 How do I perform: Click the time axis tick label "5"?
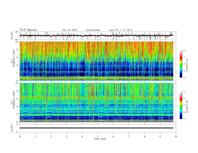tap(98, 136)
